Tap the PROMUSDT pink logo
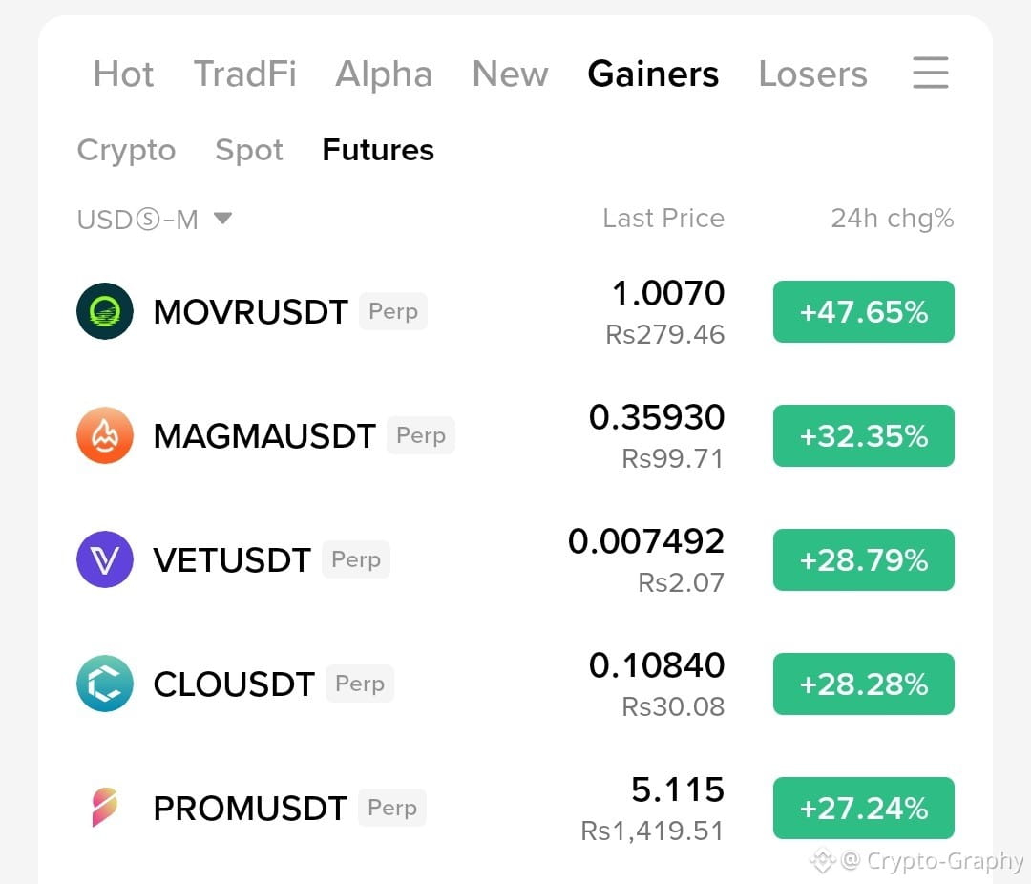Viewport: 1031px width, 884px height. point(105,807)
